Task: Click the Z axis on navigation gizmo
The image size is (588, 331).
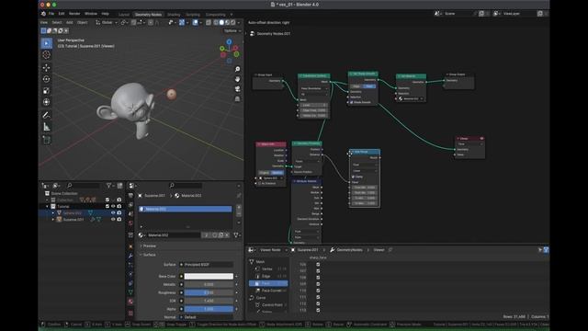Action: click(x=229, y=41)
